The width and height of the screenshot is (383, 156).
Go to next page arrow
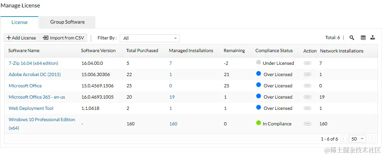click(372, 139)
